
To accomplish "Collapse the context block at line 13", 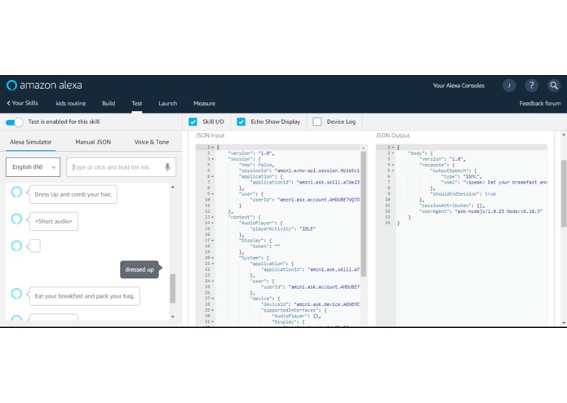I will point(213,217).
